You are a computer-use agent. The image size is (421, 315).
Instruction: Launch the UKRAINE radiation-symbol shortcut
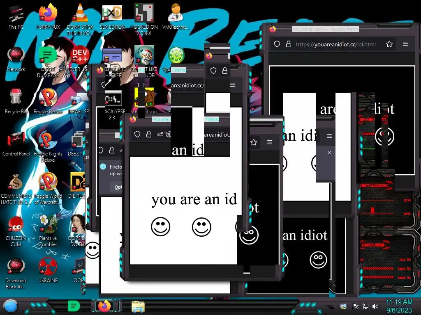tap(48, 270)
